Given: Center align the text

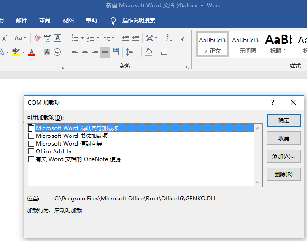Looking at the screenshot, I should 85,52.
